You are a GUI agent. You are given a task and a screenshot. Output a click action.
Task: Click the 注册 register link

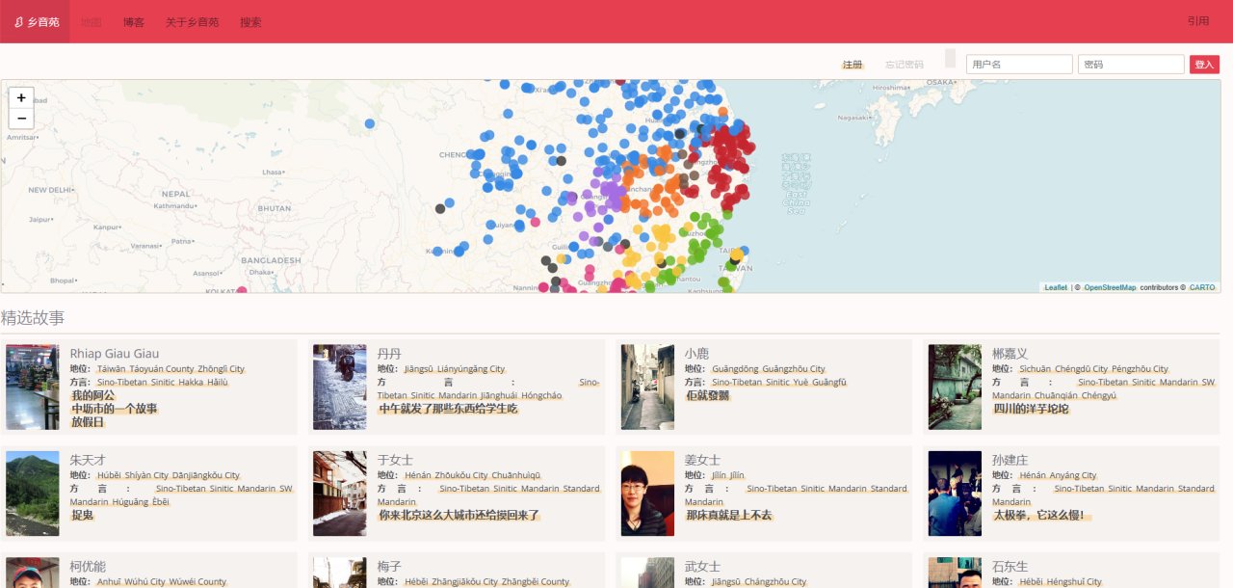pyautogui.click(x=853, y=65)
